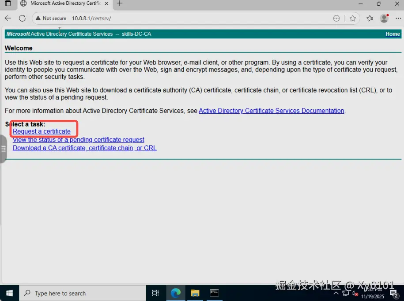
Task: Open Edge Settings and more menu
Action: point(398,18)
